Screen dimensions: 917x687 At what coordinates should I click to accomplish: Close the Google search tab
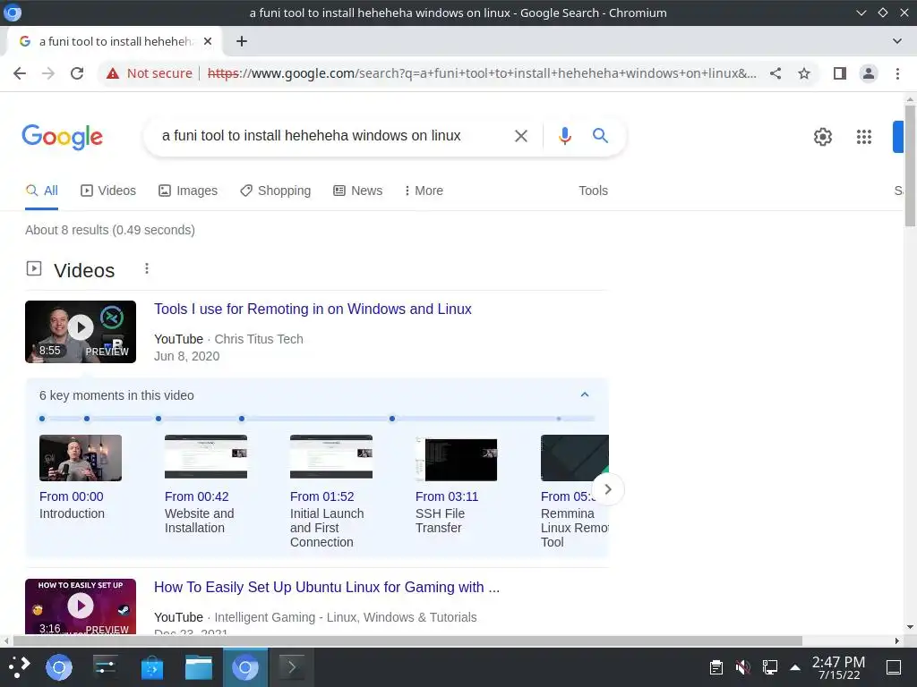tap(208, 41)
